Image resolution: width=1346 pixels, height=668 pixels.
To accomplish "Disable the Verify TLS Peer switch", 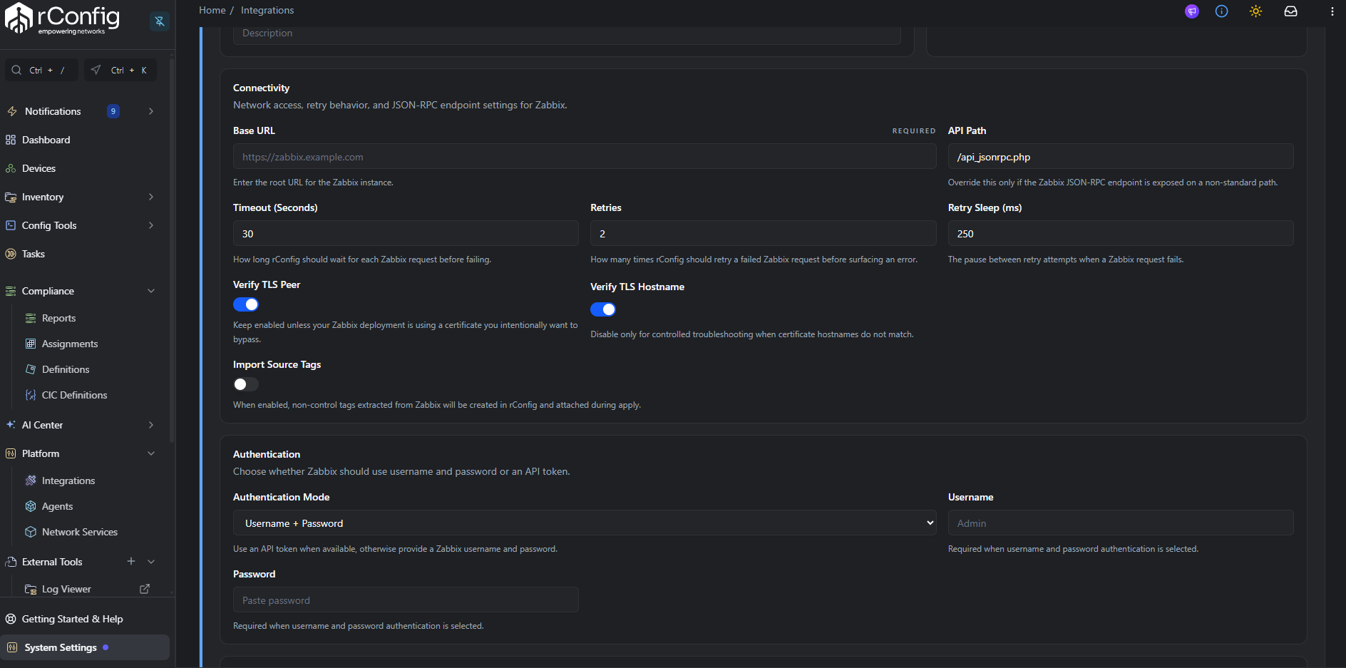I will tap(246, 304).
